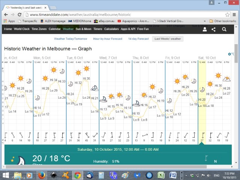The image size is (240, 180).
Task: Open the eBay.com.au bookmark
Action: point(104,21)
